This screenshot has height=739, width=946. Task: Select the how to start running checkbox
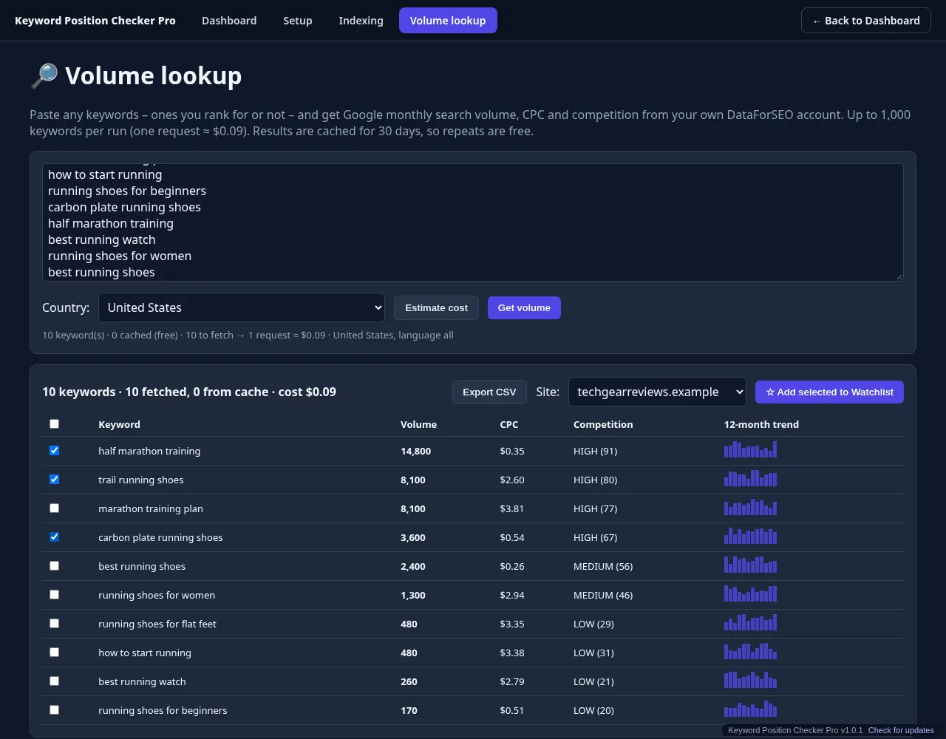[54, 653]
